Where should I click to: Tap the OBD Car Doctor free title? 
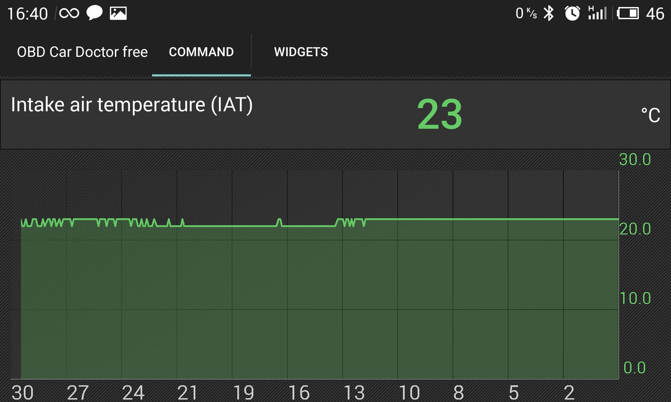tap(82, 52)
